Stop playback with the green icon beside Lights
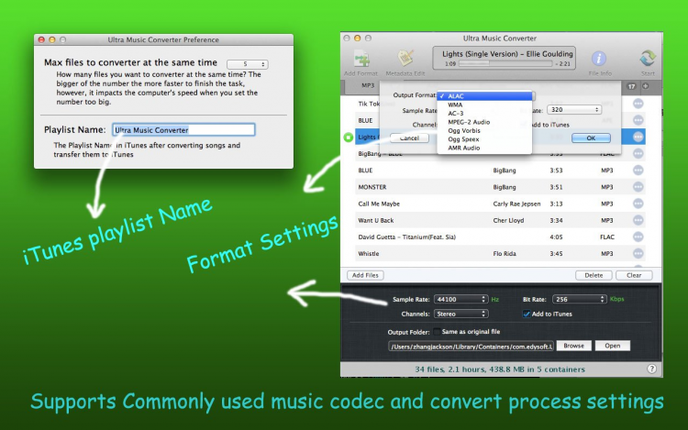The image size is (688, 430). [349, 138]
